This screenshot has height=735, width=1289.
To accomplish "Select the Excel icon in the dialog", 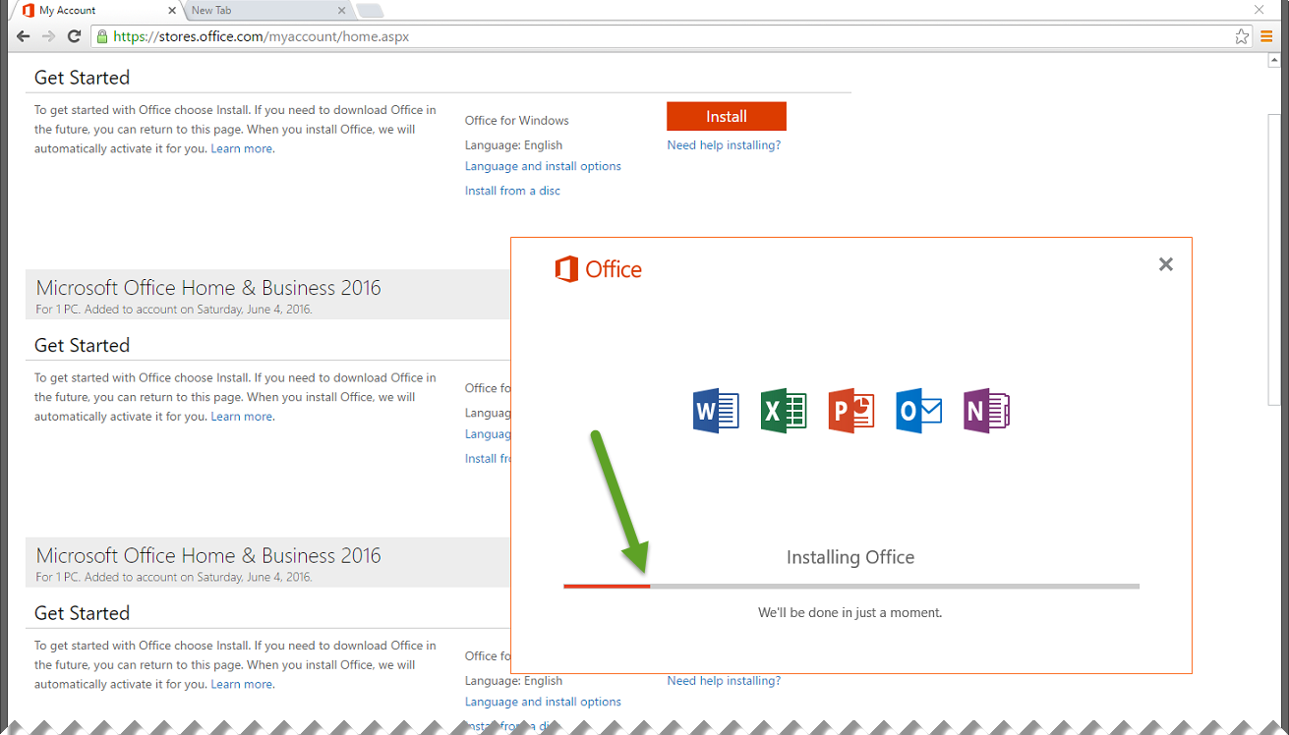I will (x=783, y=411).
